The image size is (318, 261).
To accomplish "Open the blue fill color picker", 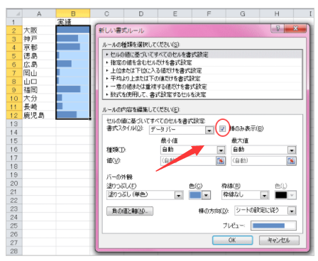I will pyautogui.click(x=199, y=195).
